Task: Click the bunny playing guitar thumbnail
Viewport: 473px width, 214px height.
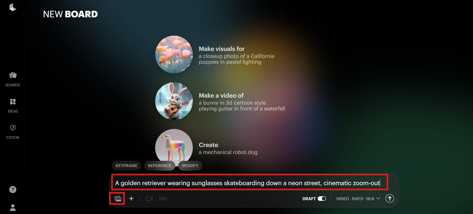Action: pos(174,101)
